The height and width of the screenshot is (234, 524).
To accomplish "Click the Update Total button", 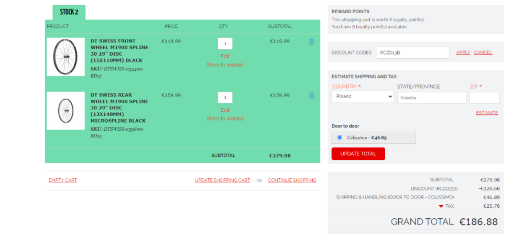I will click(x=358, y=154).
